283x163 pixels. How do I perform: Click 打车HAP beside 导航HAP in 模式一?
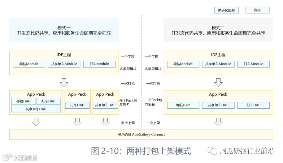(49, 101)
